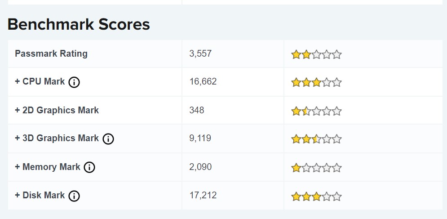Click the info icon beside 3D Graphics Mark
Viewport: 447px width, 219px height.
tap(108, 139)
